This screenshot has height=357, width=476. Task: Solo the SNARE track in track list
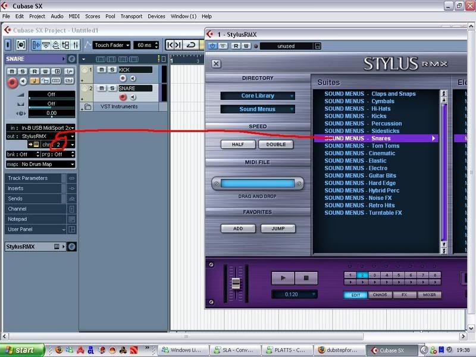point(112,88)
